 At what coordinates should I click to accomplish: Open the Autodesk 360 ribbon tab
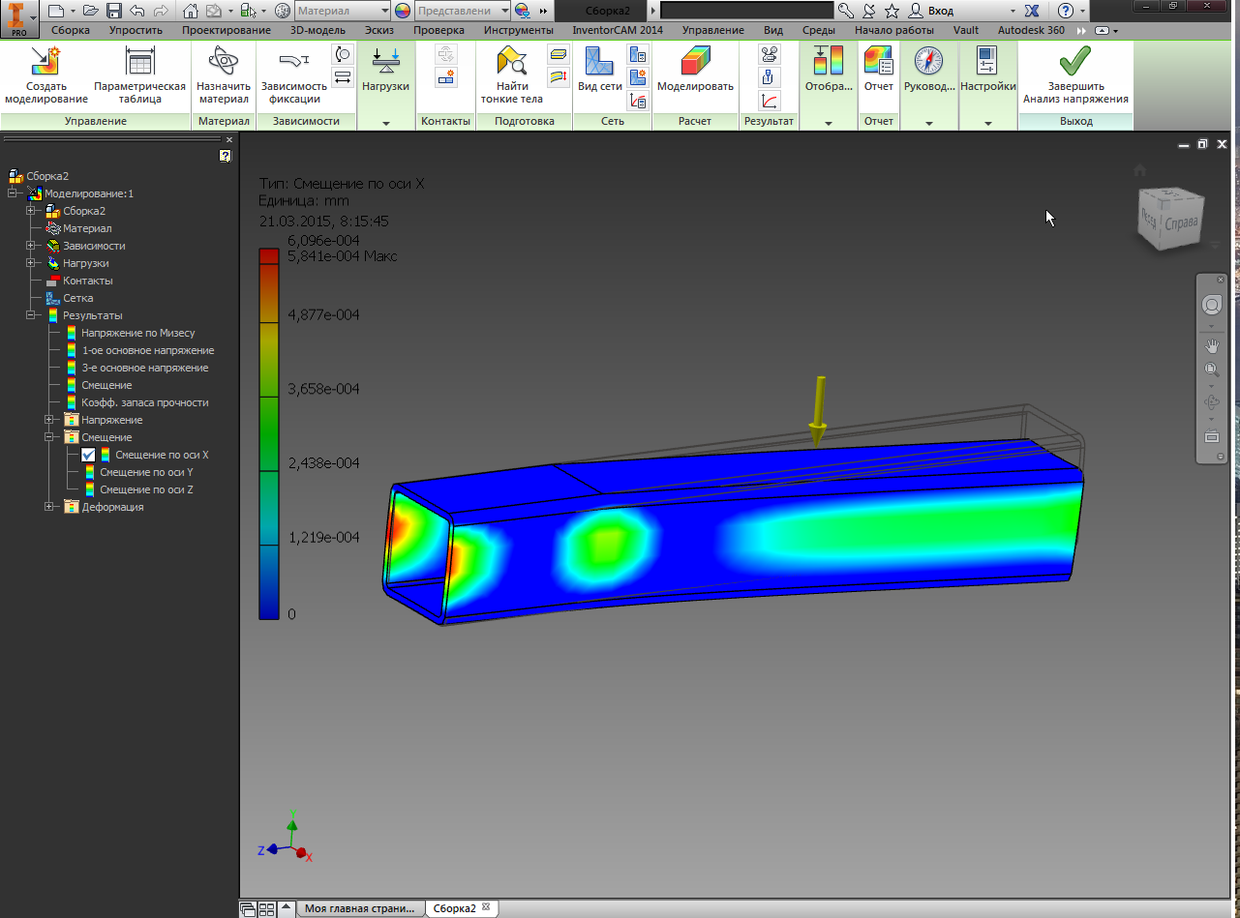point(1031,30)
